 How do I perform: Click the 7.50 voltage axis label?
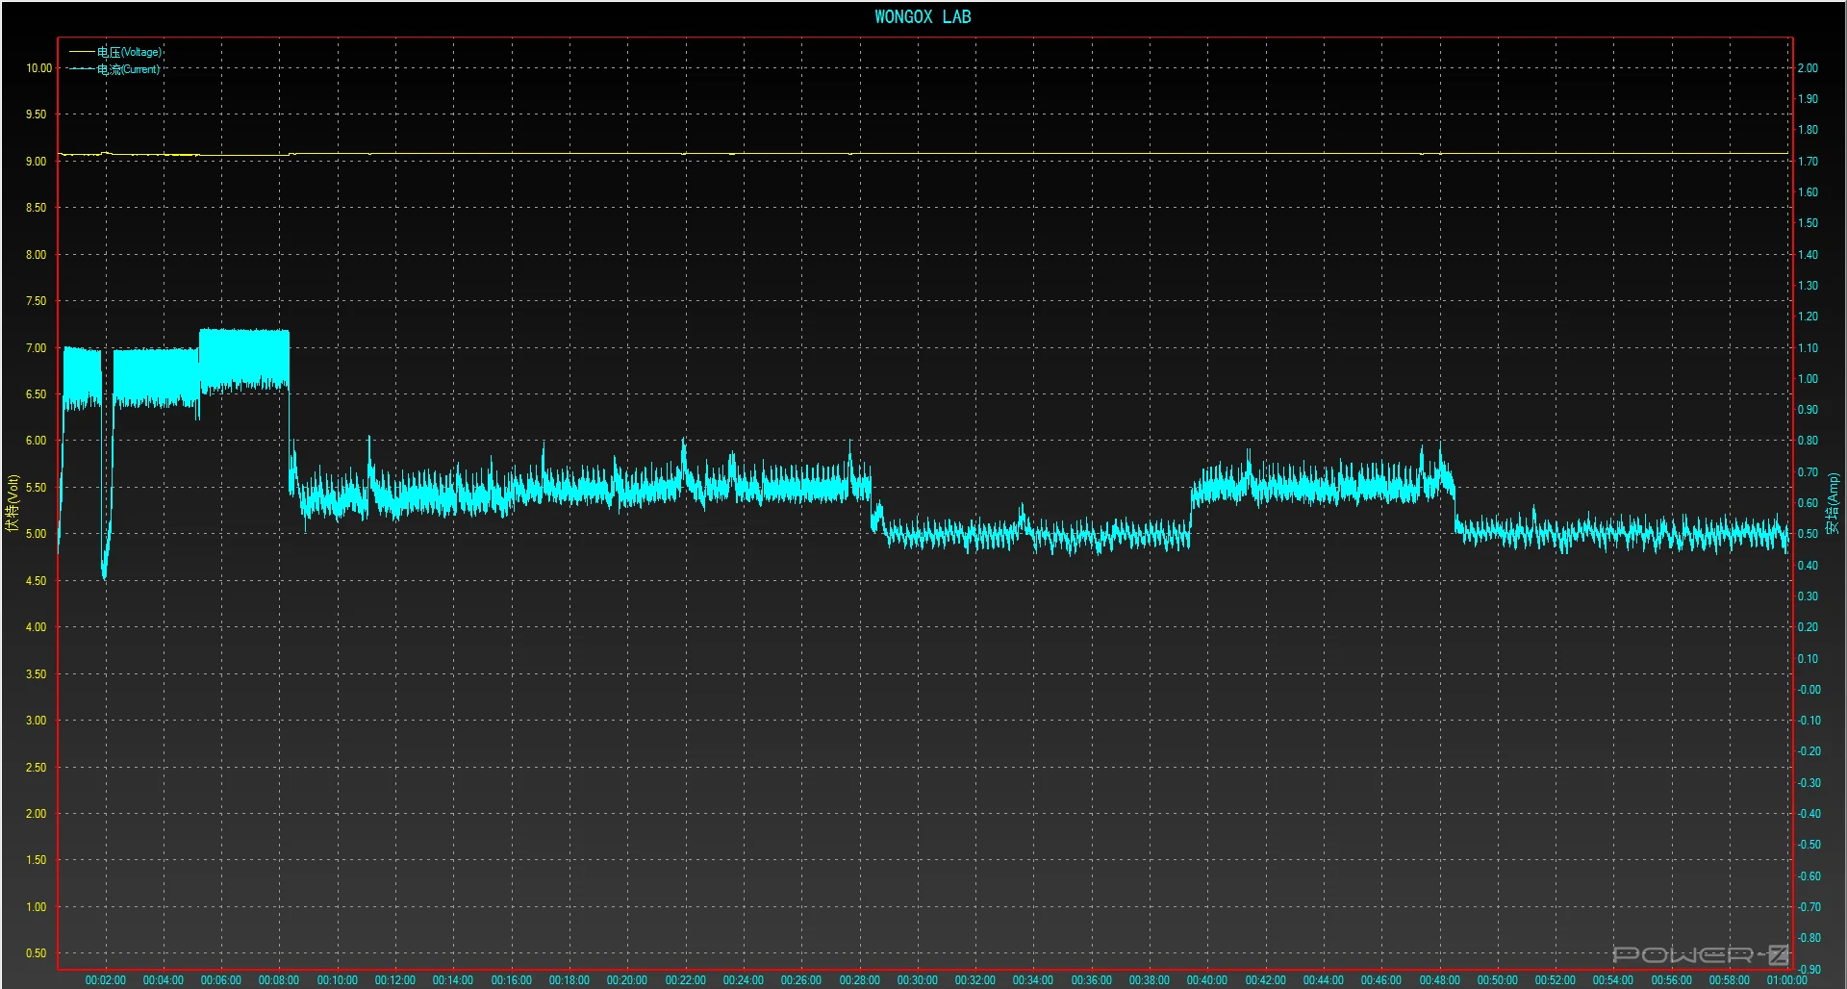(x=36, y=301)
